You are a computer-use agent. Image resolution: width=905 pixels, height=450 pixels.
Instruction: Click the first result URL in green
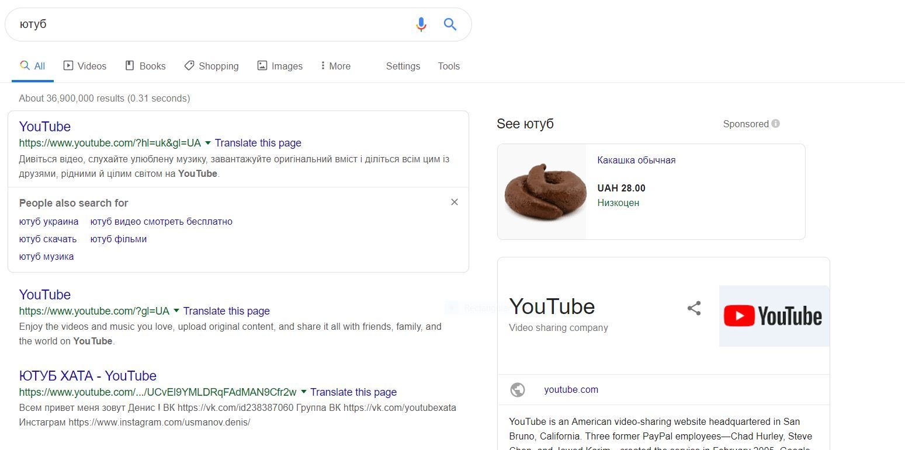coord(110,143)
